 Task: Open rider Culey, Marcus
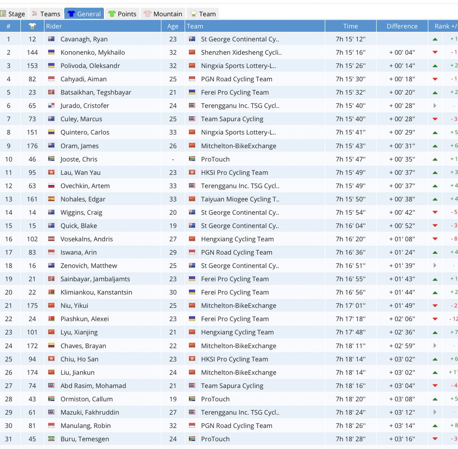[x=81, y=119]
